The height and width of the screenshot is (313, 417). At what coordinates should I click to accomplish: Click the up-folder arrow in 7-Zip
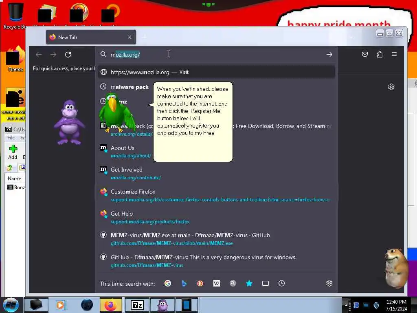coord(10,168)
